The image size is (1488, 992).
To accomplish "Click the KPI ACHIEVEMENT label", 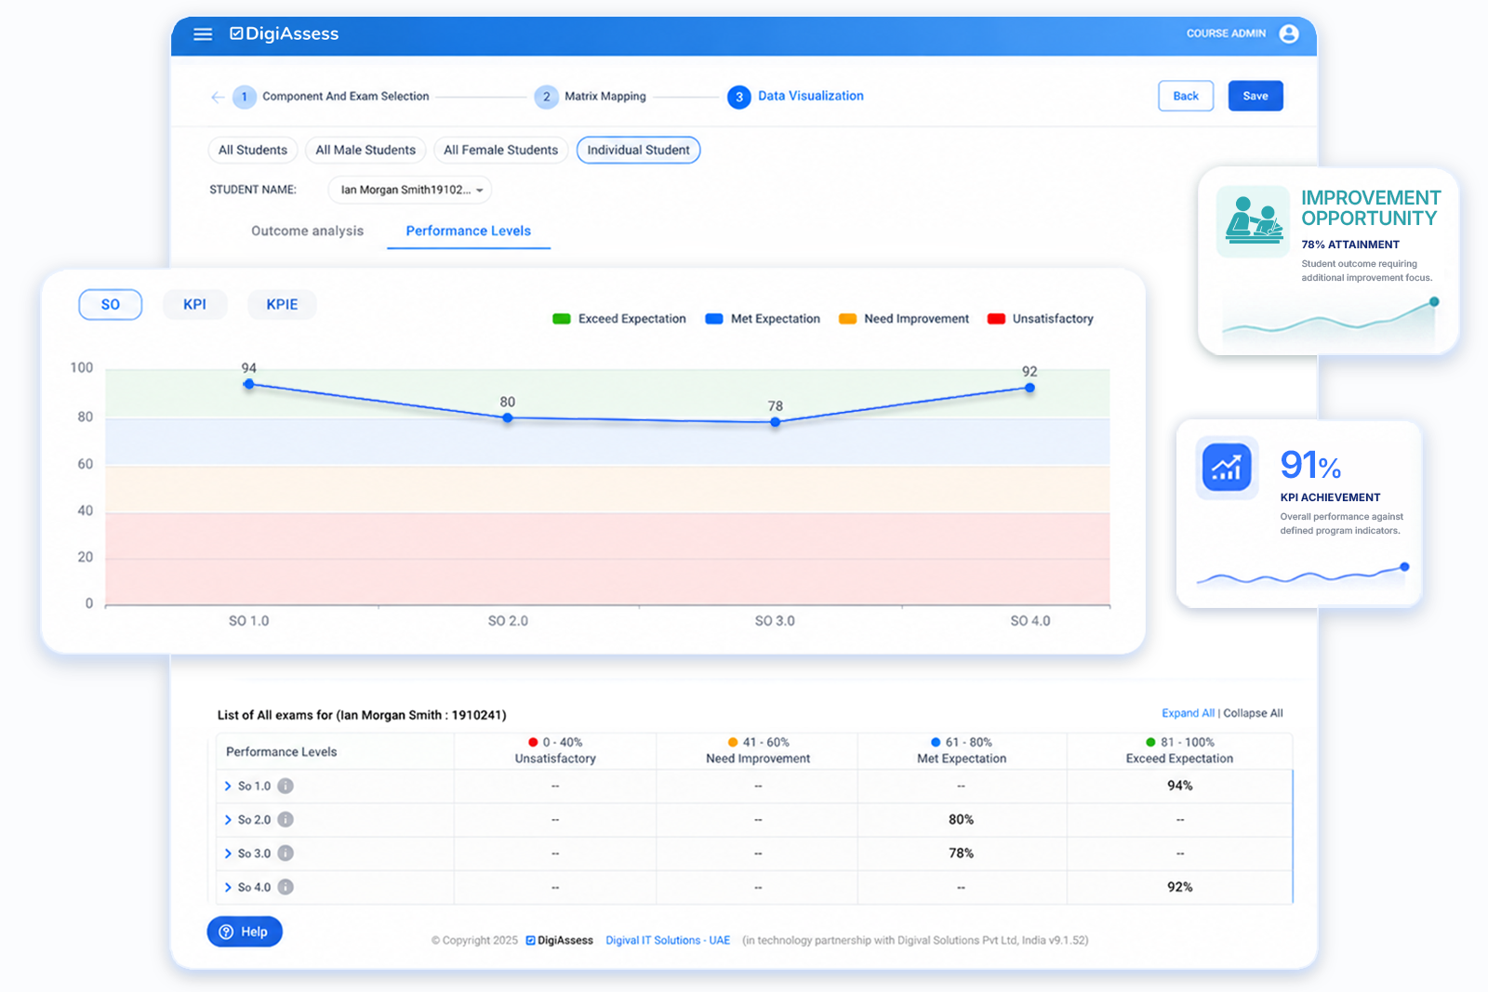I will (x=1330, y=498).
